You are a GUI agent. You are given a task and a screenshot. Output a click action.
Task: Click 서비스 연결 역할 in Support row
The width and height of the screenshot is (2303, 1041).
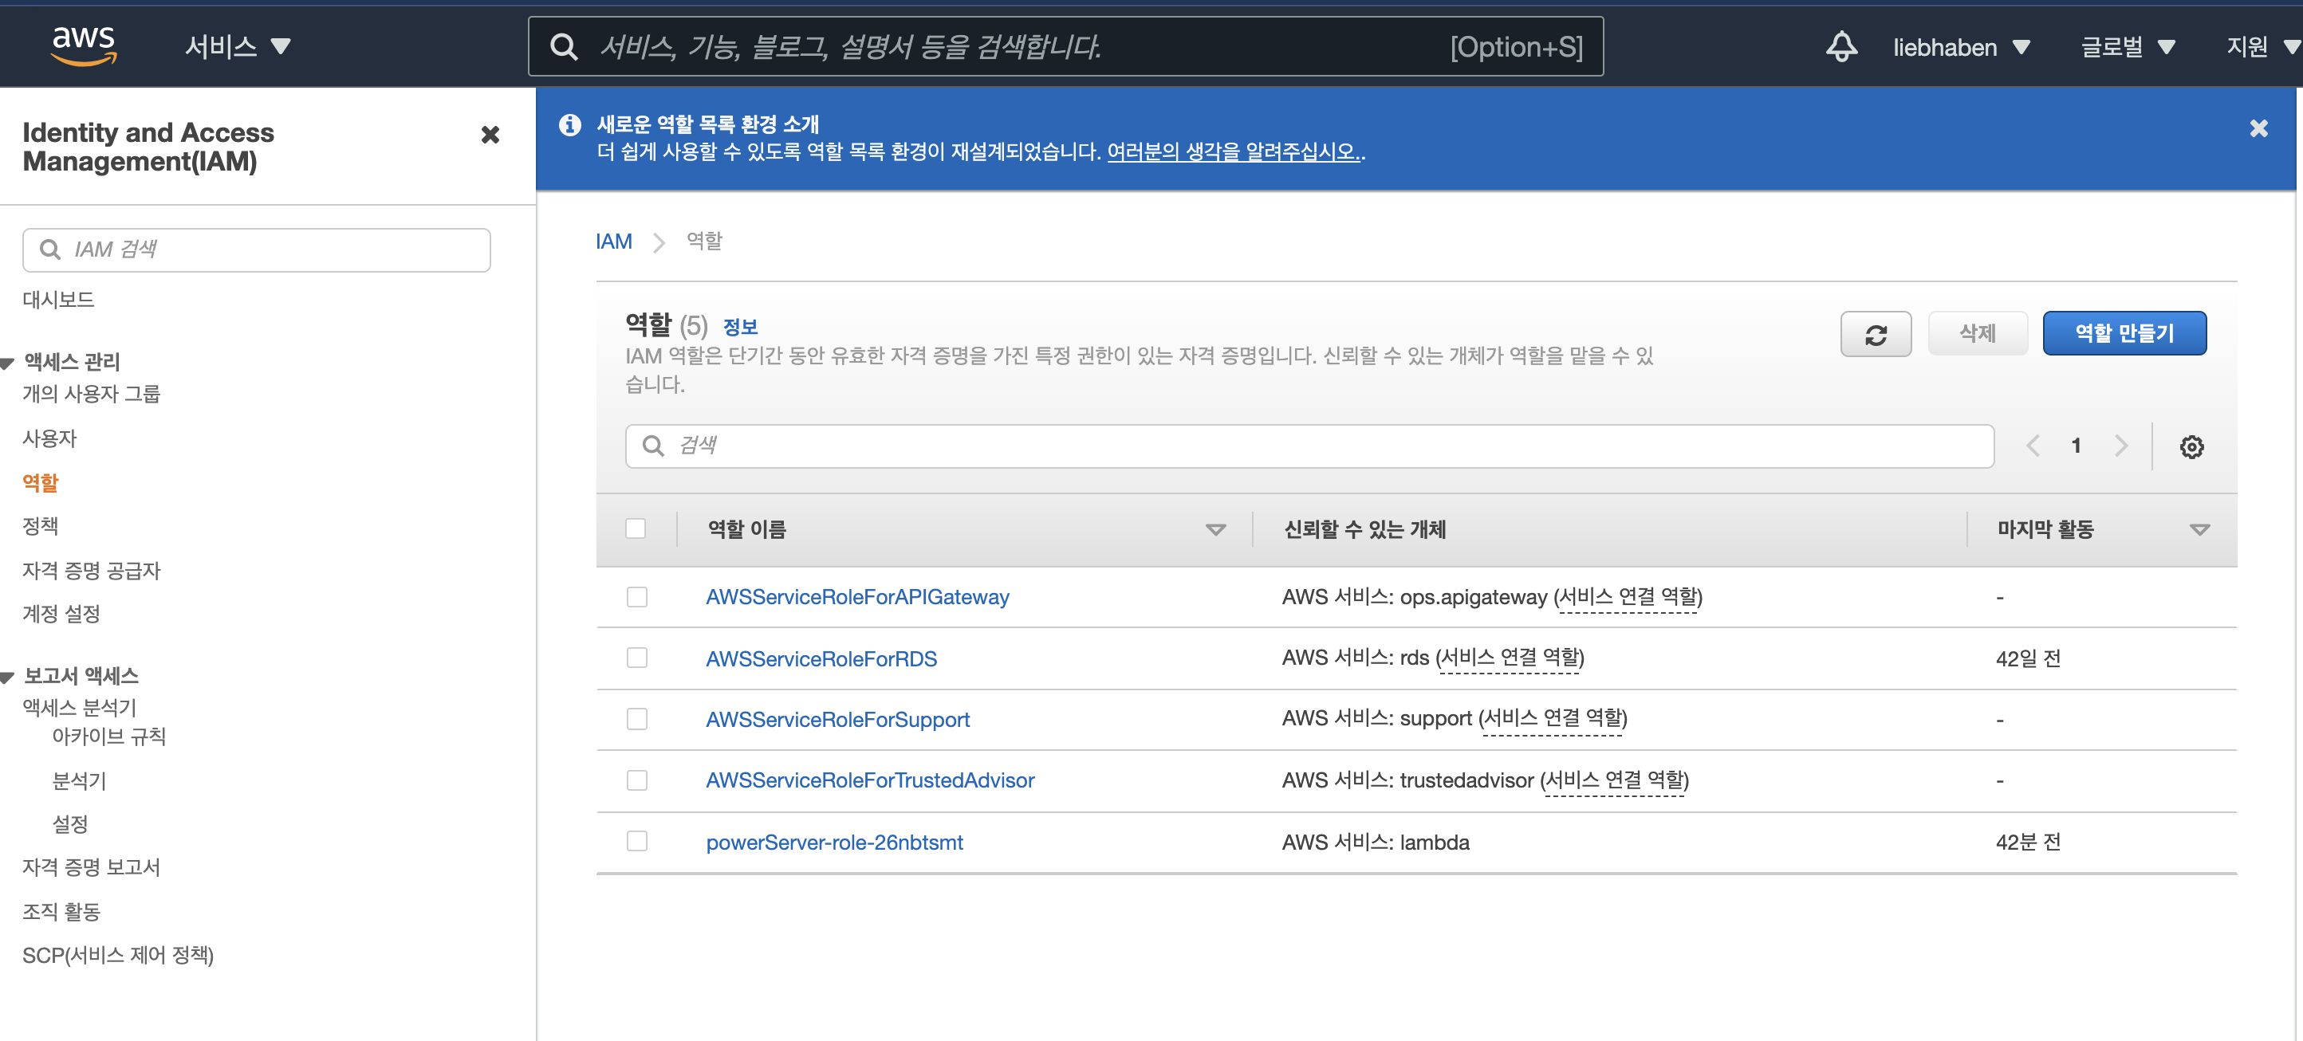tap(1552, 719)
